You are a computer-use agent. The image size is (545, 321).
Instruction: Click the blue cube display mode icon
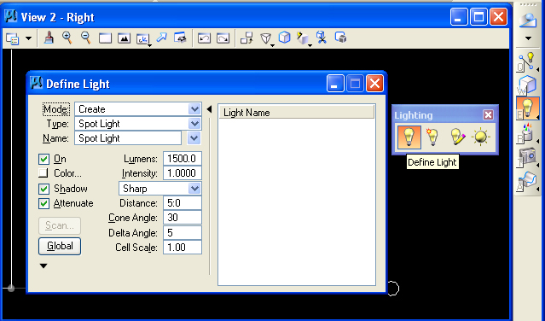(284, 38)
